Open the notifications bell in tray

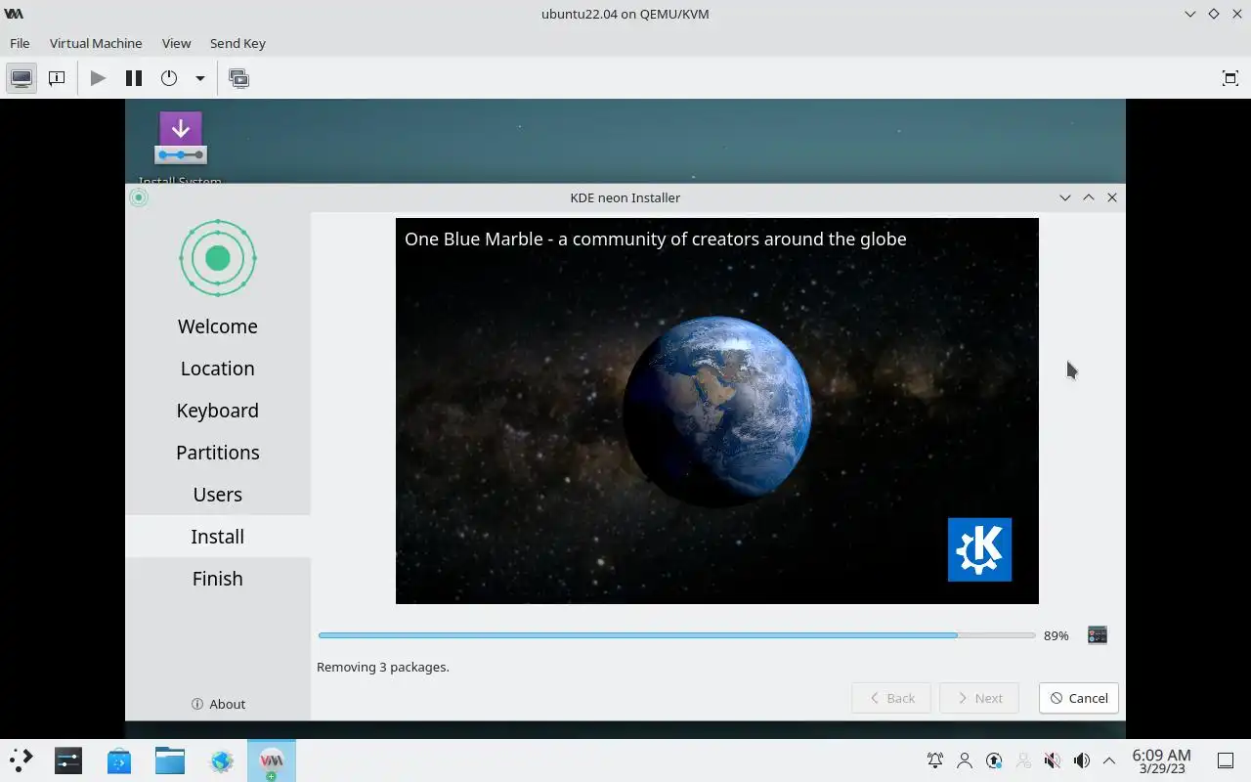(x=935, y=760)
